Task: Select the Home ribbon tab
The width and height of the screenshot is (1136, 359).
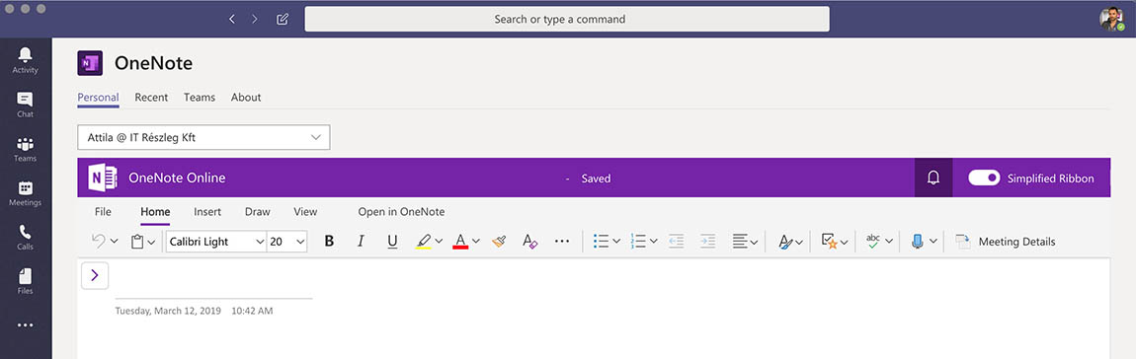Action: (155, 212)
